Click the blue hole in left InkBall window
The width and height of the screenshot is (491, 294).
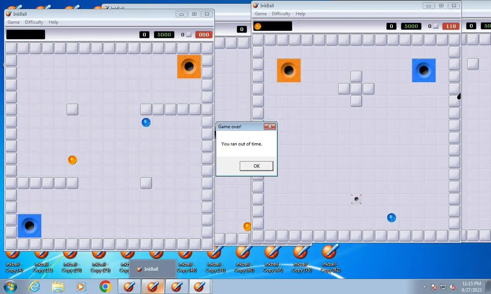click(x=30, y=226)
